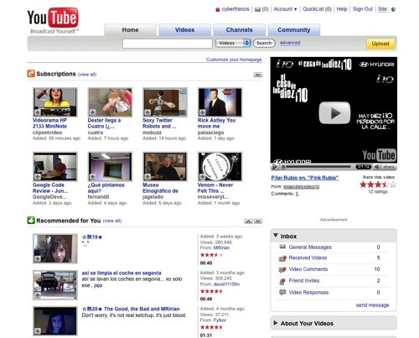
Task: Click the Friend Invites icon
Action: click(282, 281)
